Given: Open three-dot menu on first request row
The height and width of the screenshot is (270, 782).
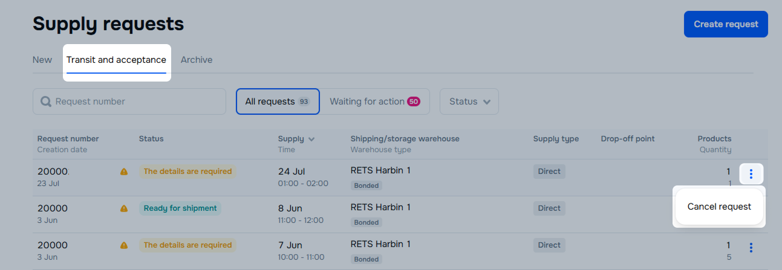Looking at the screenshot, I should [751, 174].
